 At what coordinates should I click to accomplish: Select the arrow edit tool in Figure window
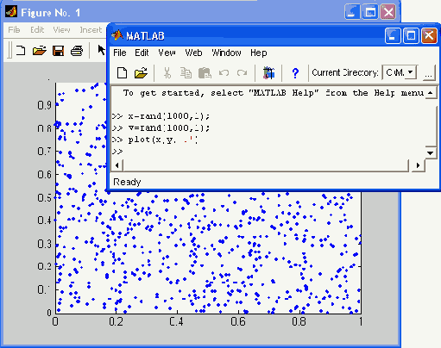pos(101,50)
